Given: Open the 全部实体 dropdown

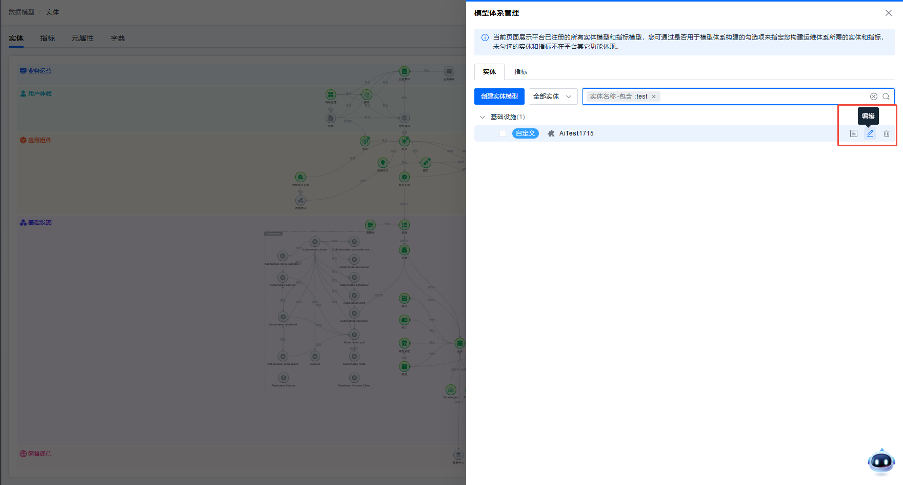Looking at the screenshot, I should [x=553, y=96].
